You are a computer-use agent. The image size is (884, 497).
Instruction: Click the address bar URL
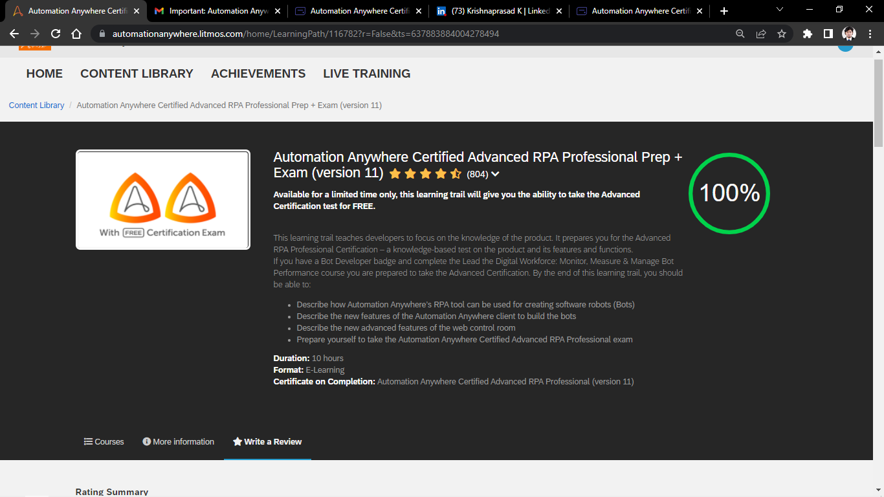305,34
